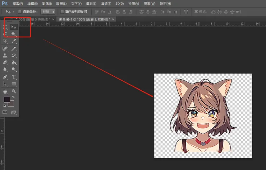This screenshot has width=266, height=170.
Task: Change the screen mode
Action: [x=14, y=112]
